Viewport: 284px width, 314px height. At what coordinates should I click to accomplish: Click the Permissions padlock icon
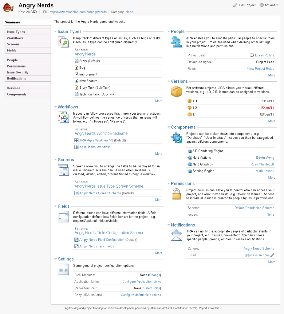[x=176, y=194]
